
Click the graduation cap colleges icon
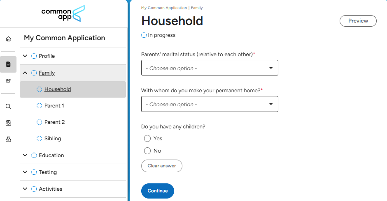8,81
